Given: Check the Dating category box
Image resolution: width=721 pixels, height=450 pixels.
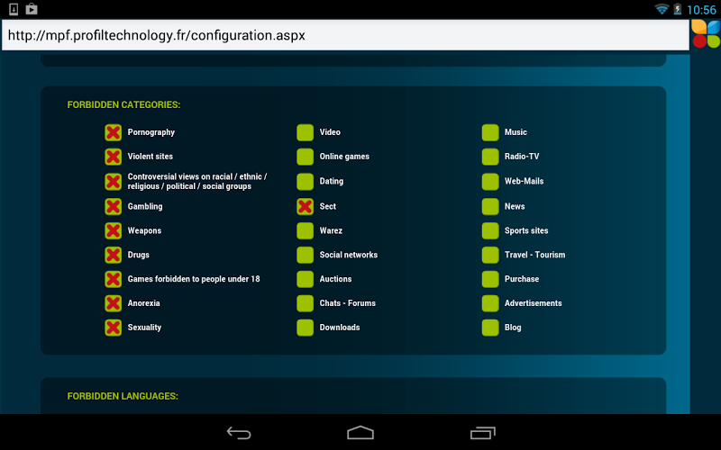Looking at the screenshot, I should 305,182.
